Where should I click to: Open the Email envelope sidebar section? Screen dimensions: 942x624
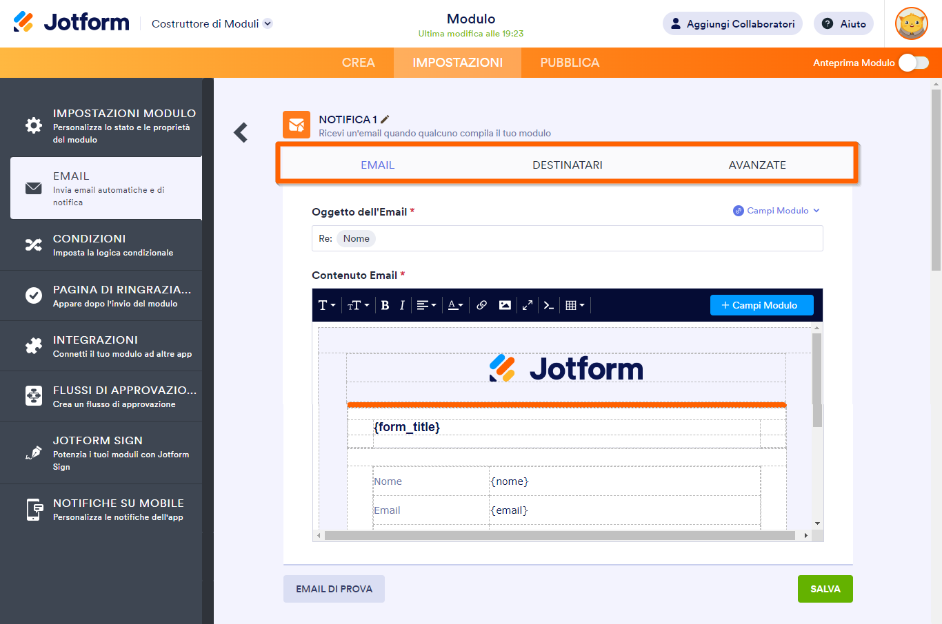106,188
